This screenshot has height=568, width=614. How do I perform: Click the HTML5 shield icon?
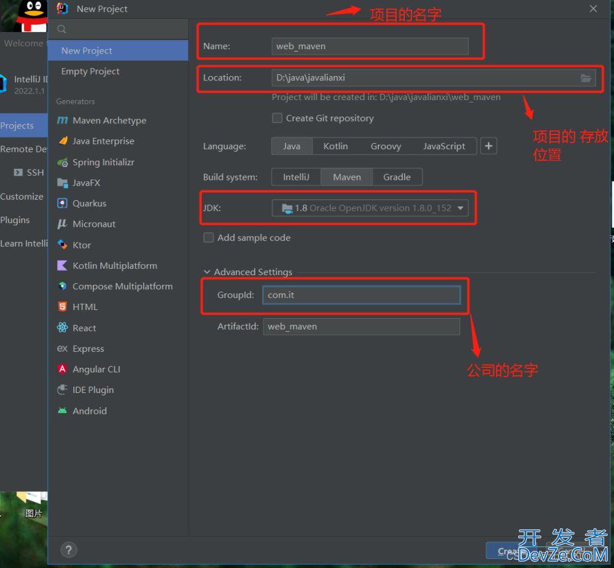click(62, 307)
